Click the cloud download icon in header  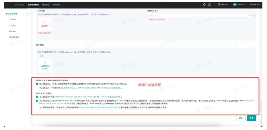[210, 5]
